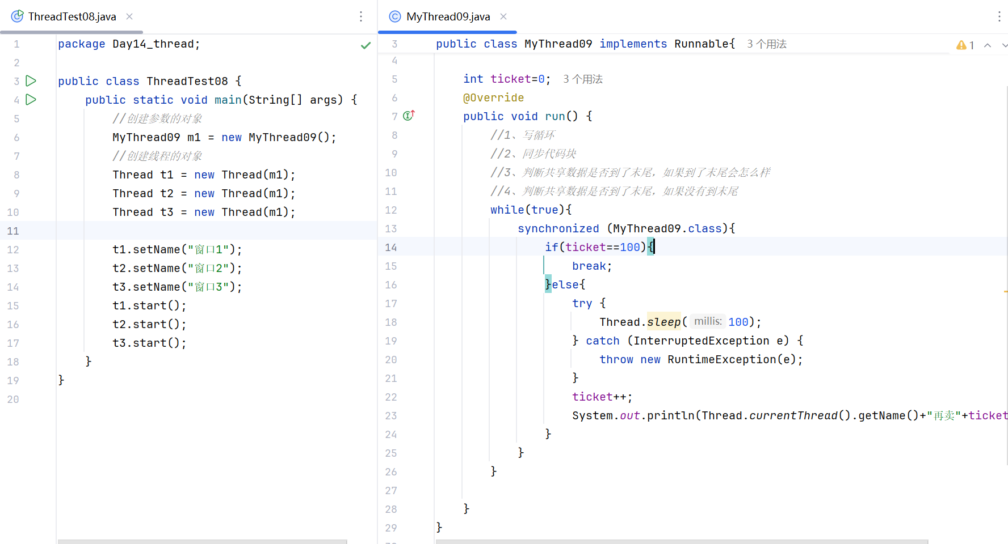Viewport: 1008px width, 544px height.
Task: Click the implements-method gutter icon at run()
Action: [409, 116]
